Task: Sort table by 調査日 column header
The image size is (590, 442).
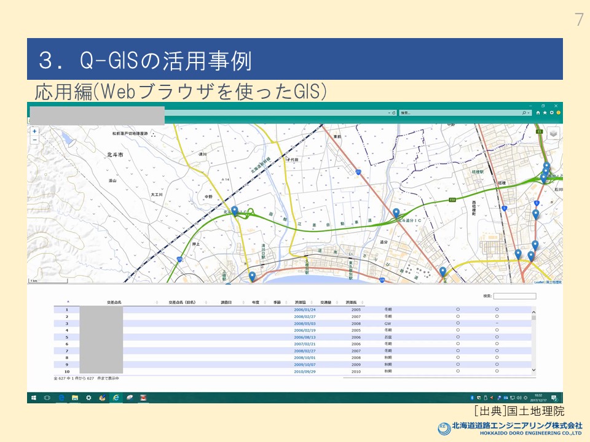Action: pos(226,303)
